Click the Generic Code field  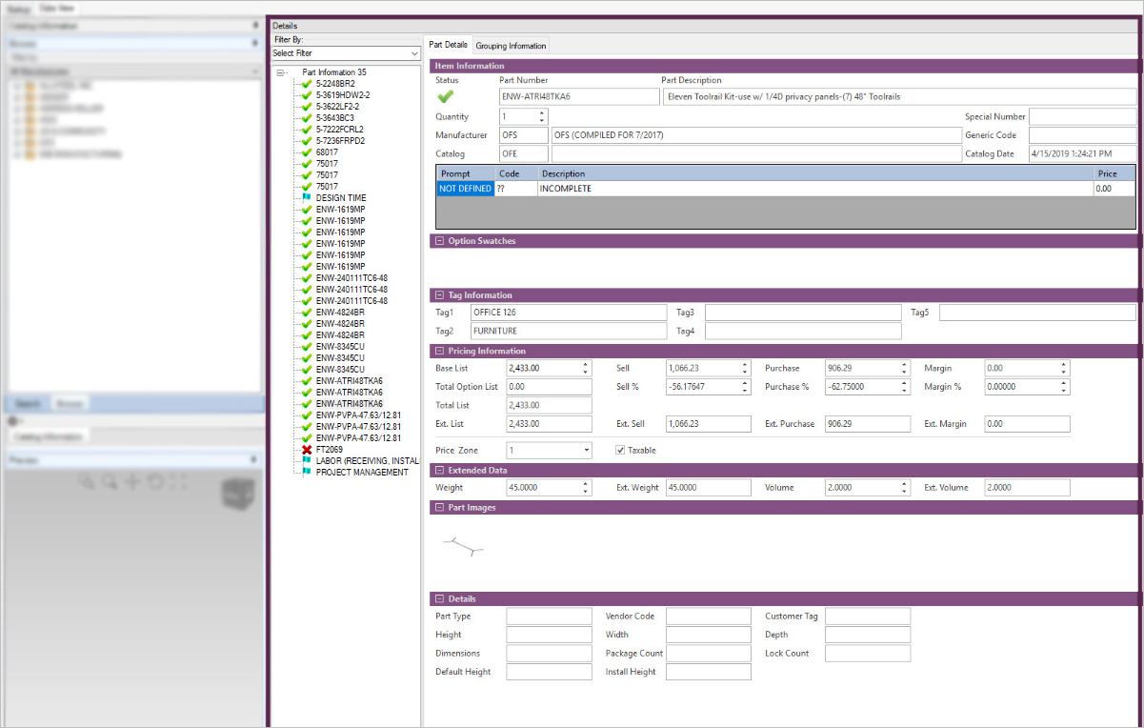tap(1082, 135)
